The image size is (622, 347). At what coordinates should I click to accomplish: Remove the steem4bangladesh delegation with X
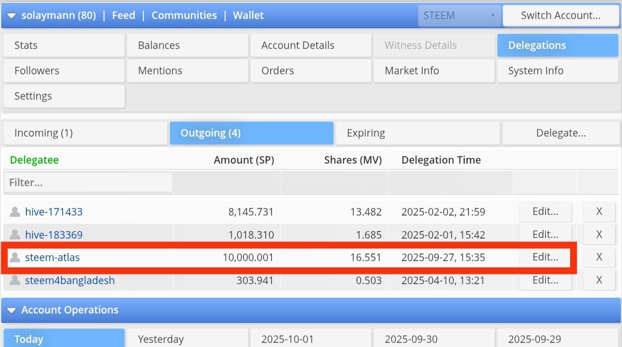coord(599,281)
